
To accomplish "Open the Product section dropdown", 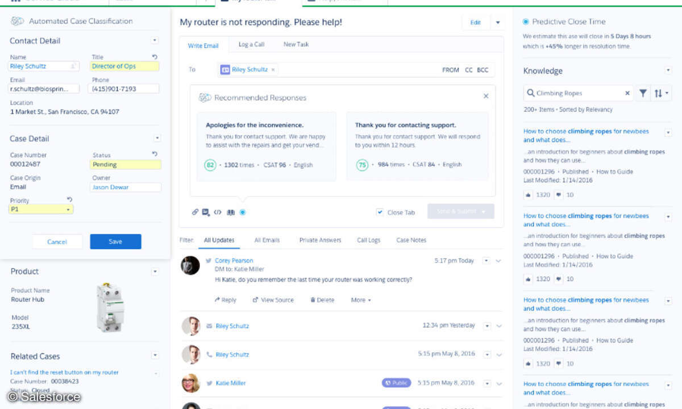I will [x=155, y=272].
